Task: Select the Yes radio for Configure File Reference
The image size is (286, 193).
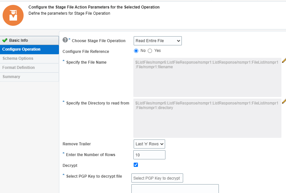Action: pyautogui.click(x=150, y=51)
